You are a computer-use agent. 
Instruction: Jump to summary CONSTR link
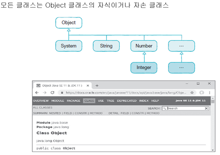pos(81,113)
